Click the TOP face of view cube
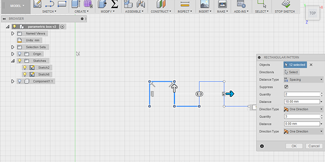Screen dimensions: 325x162 pos(312,13)
